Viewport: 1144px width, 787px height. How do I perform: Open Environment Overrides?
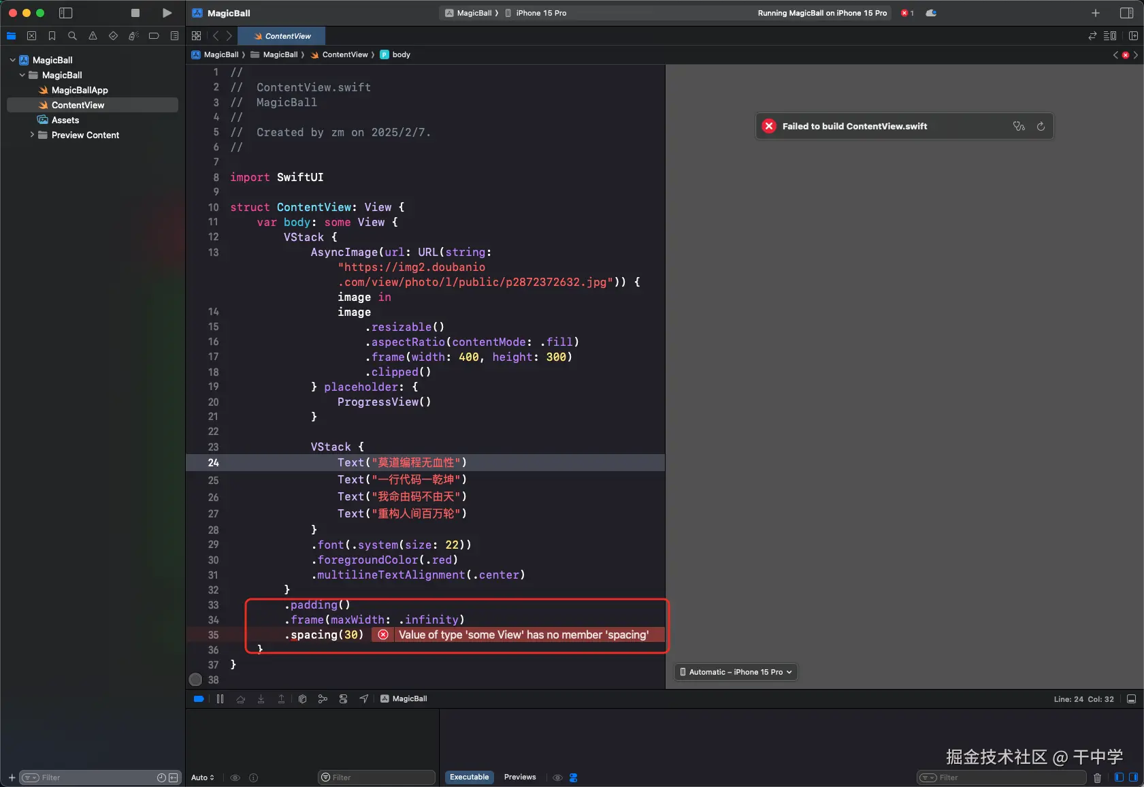coord(343,698)
